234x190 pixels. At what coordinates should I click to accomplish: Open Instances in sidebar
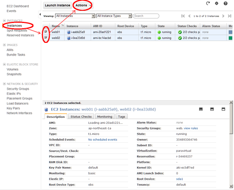coord(14,26)
